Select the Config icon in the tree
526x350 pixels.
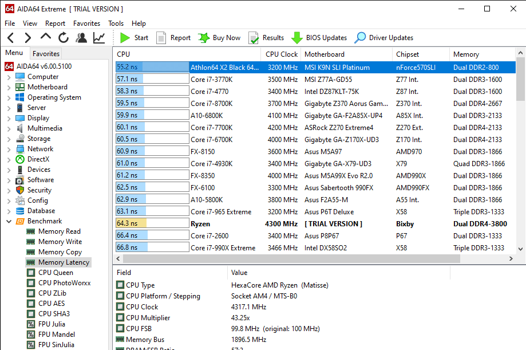(x=20, y=200)
